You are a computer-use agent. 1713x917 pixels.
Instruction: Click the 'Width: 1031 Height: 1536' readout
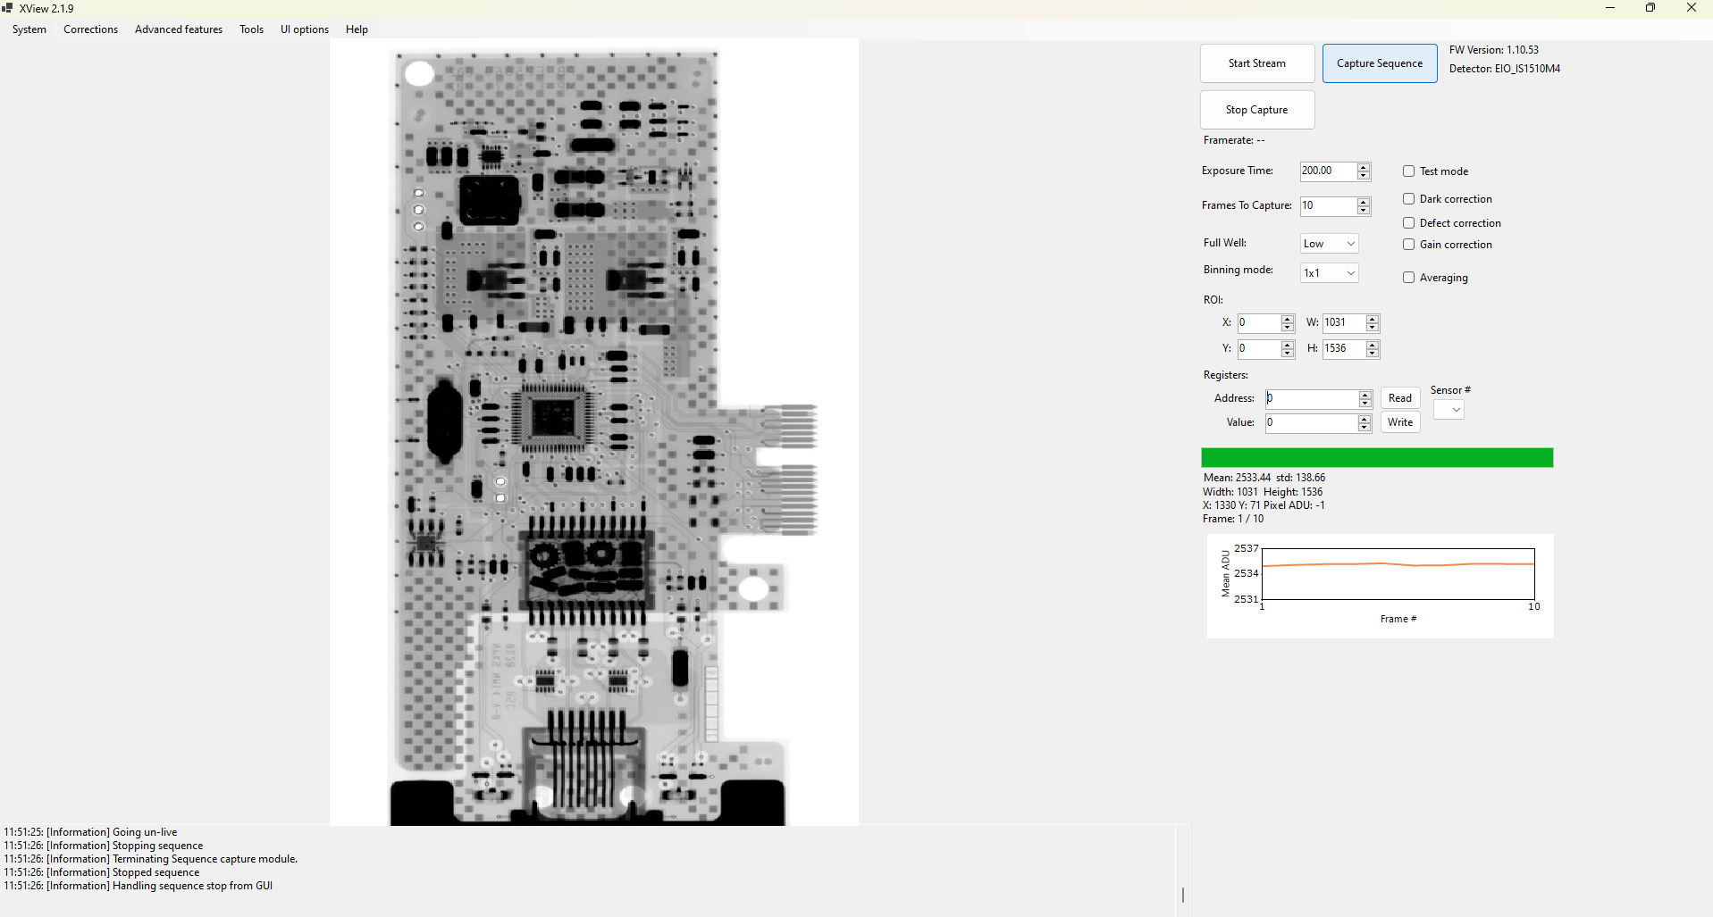(1263, 492)
